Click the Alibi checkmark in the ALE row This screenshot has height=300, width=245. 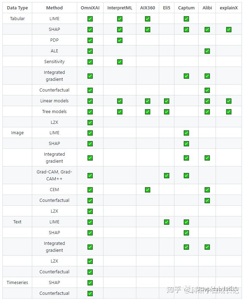point(207,51)
